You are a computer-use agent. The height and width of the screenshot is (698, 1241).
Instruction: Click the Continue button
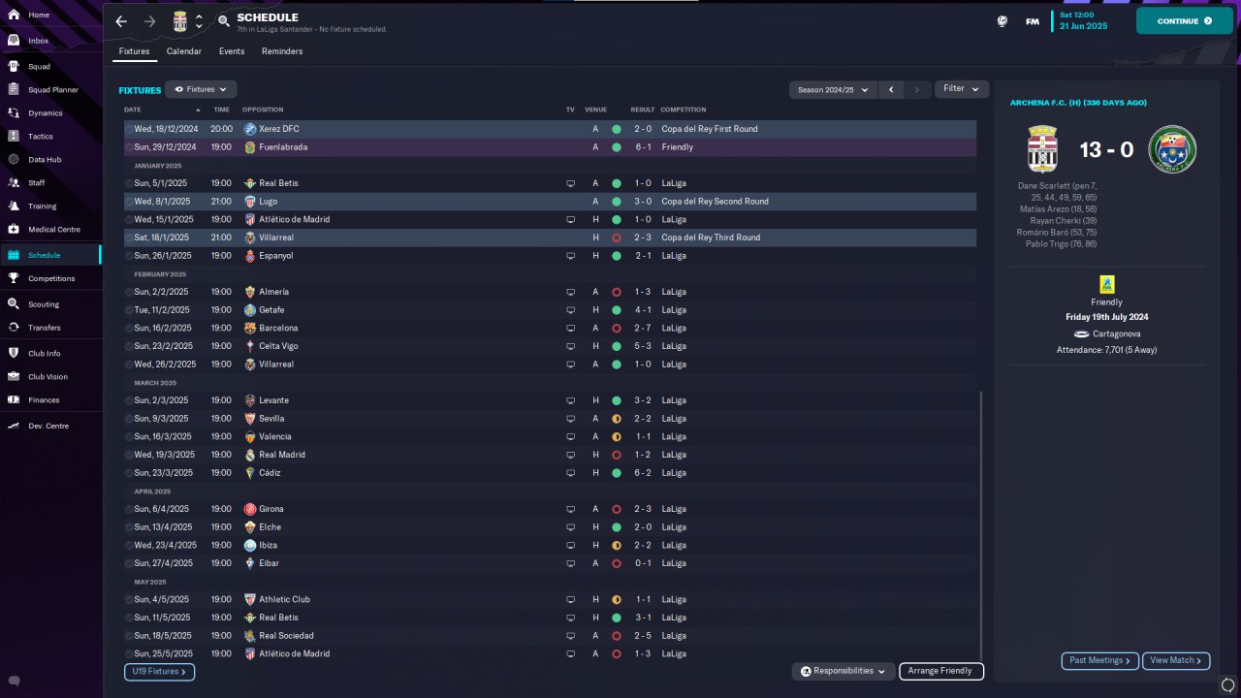[x=1184, y=21]
